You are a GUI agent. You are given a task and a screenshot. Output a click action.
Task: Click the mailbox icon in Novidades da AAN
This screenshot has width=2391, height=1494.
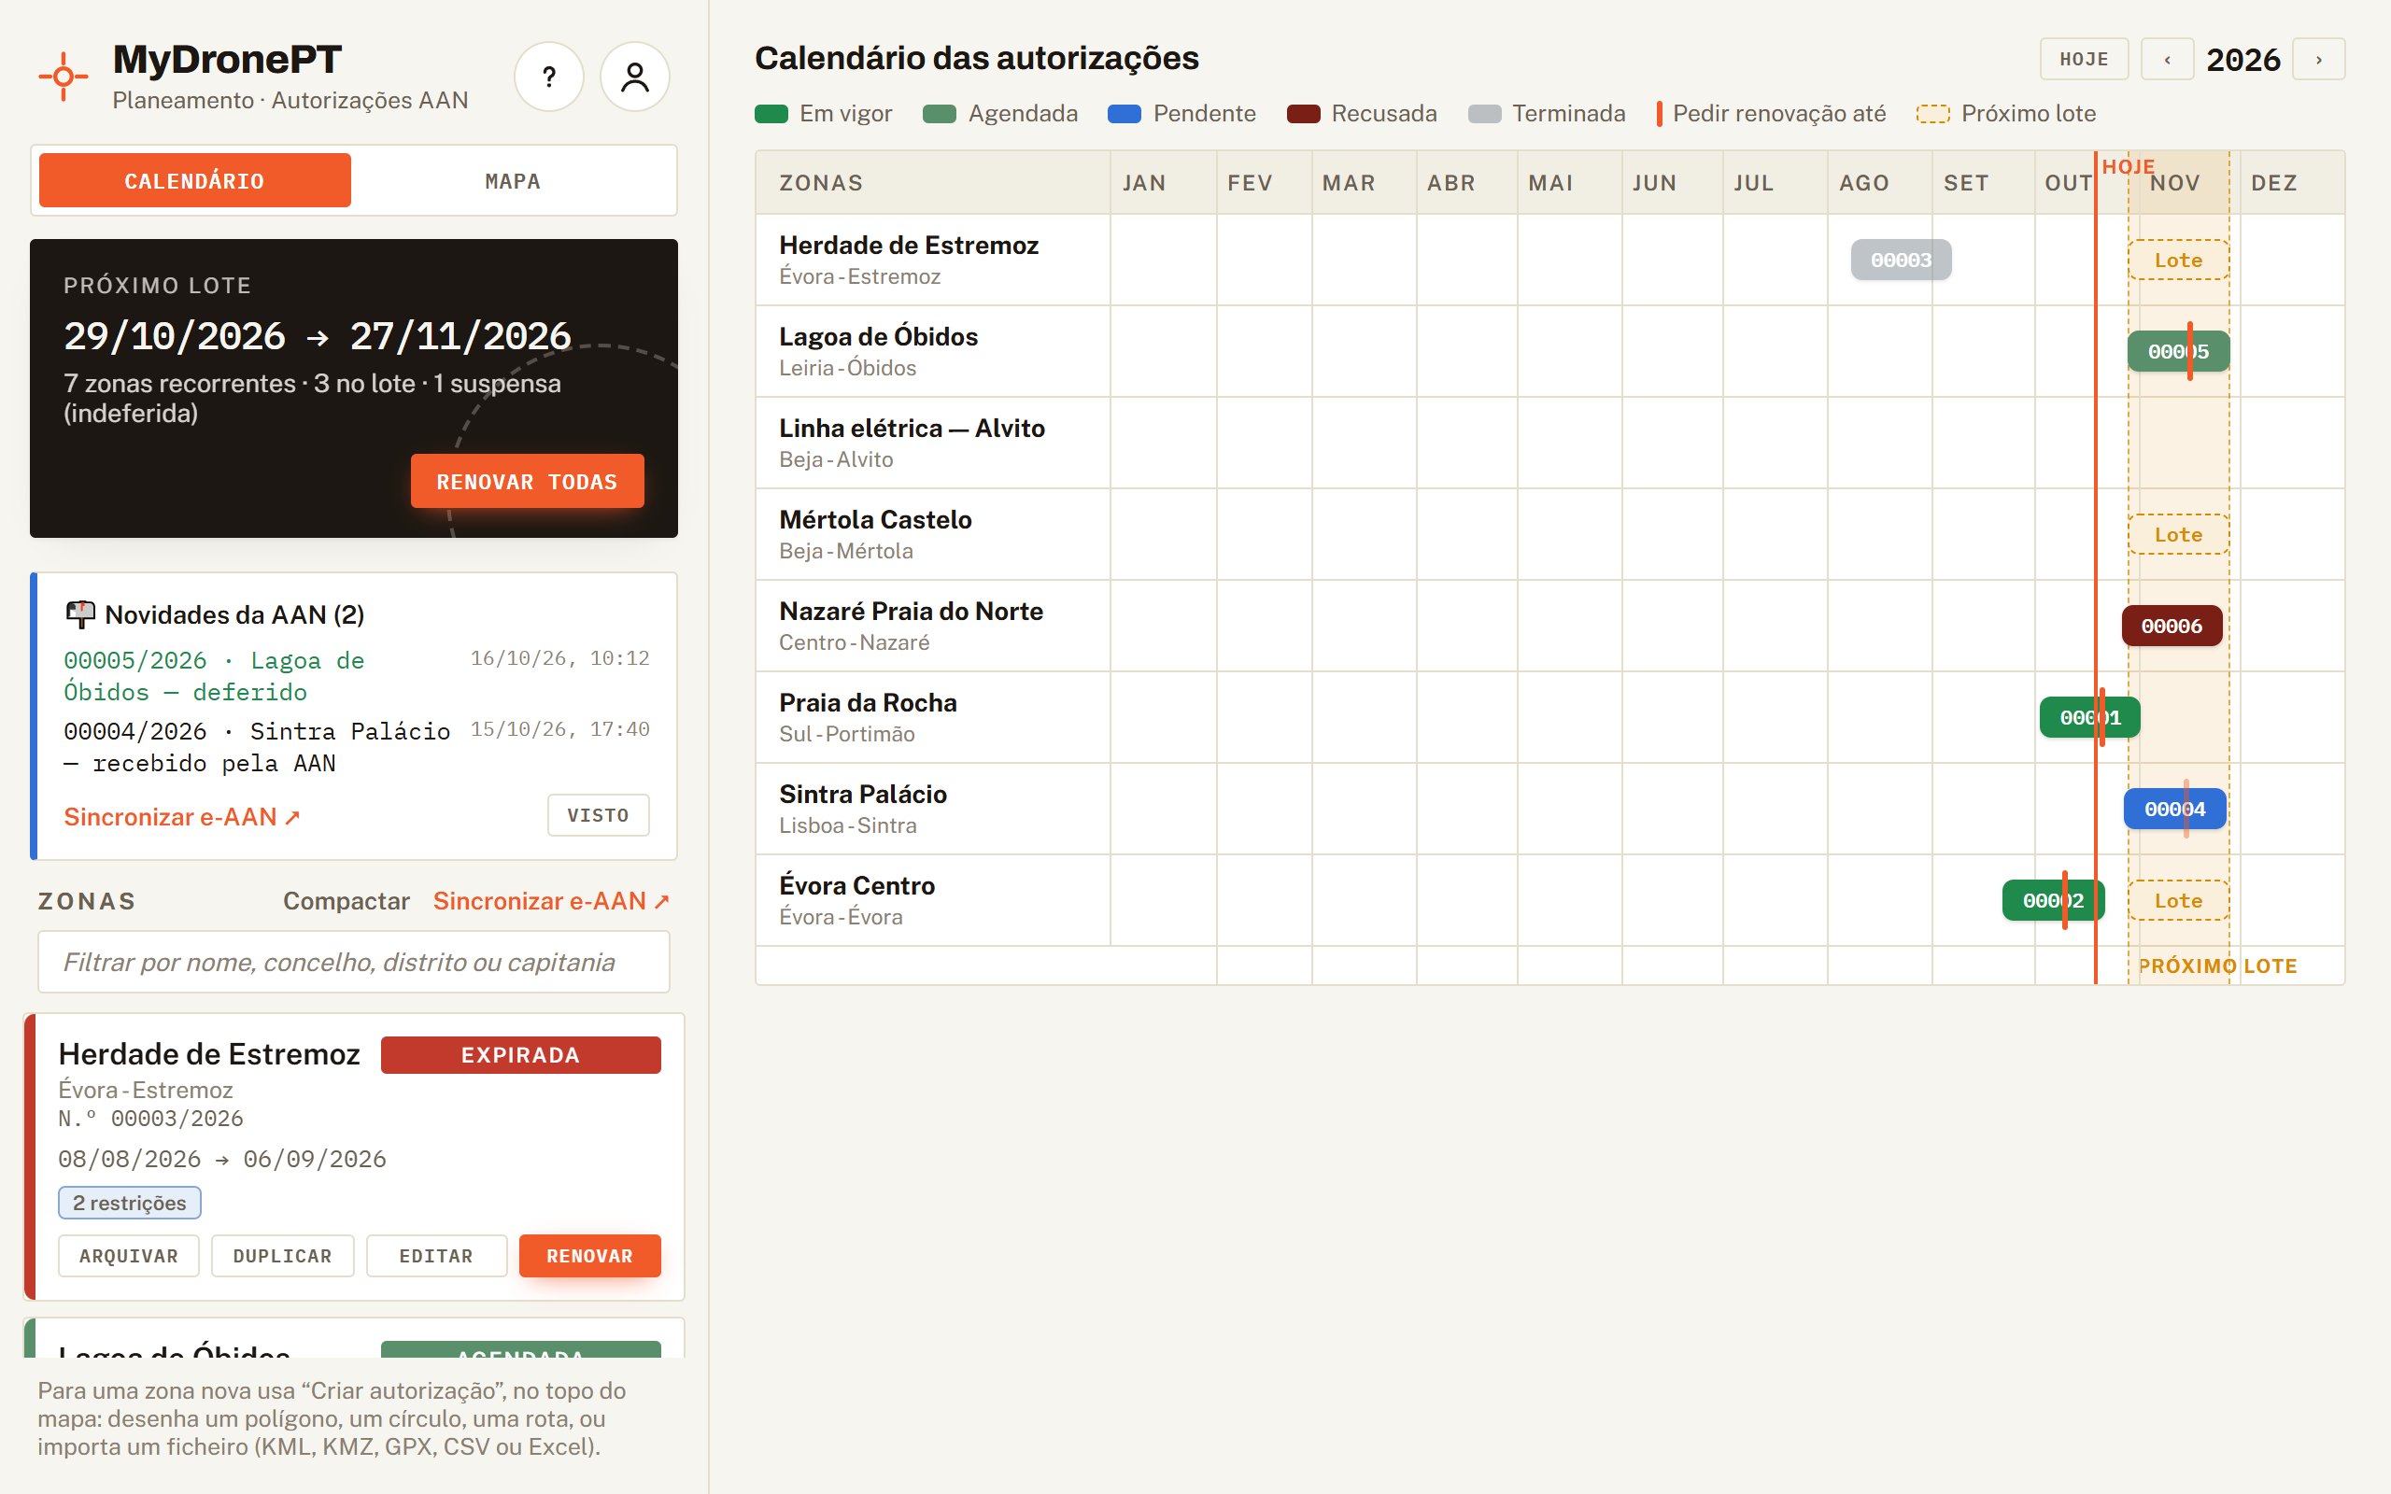pos(80,614)
